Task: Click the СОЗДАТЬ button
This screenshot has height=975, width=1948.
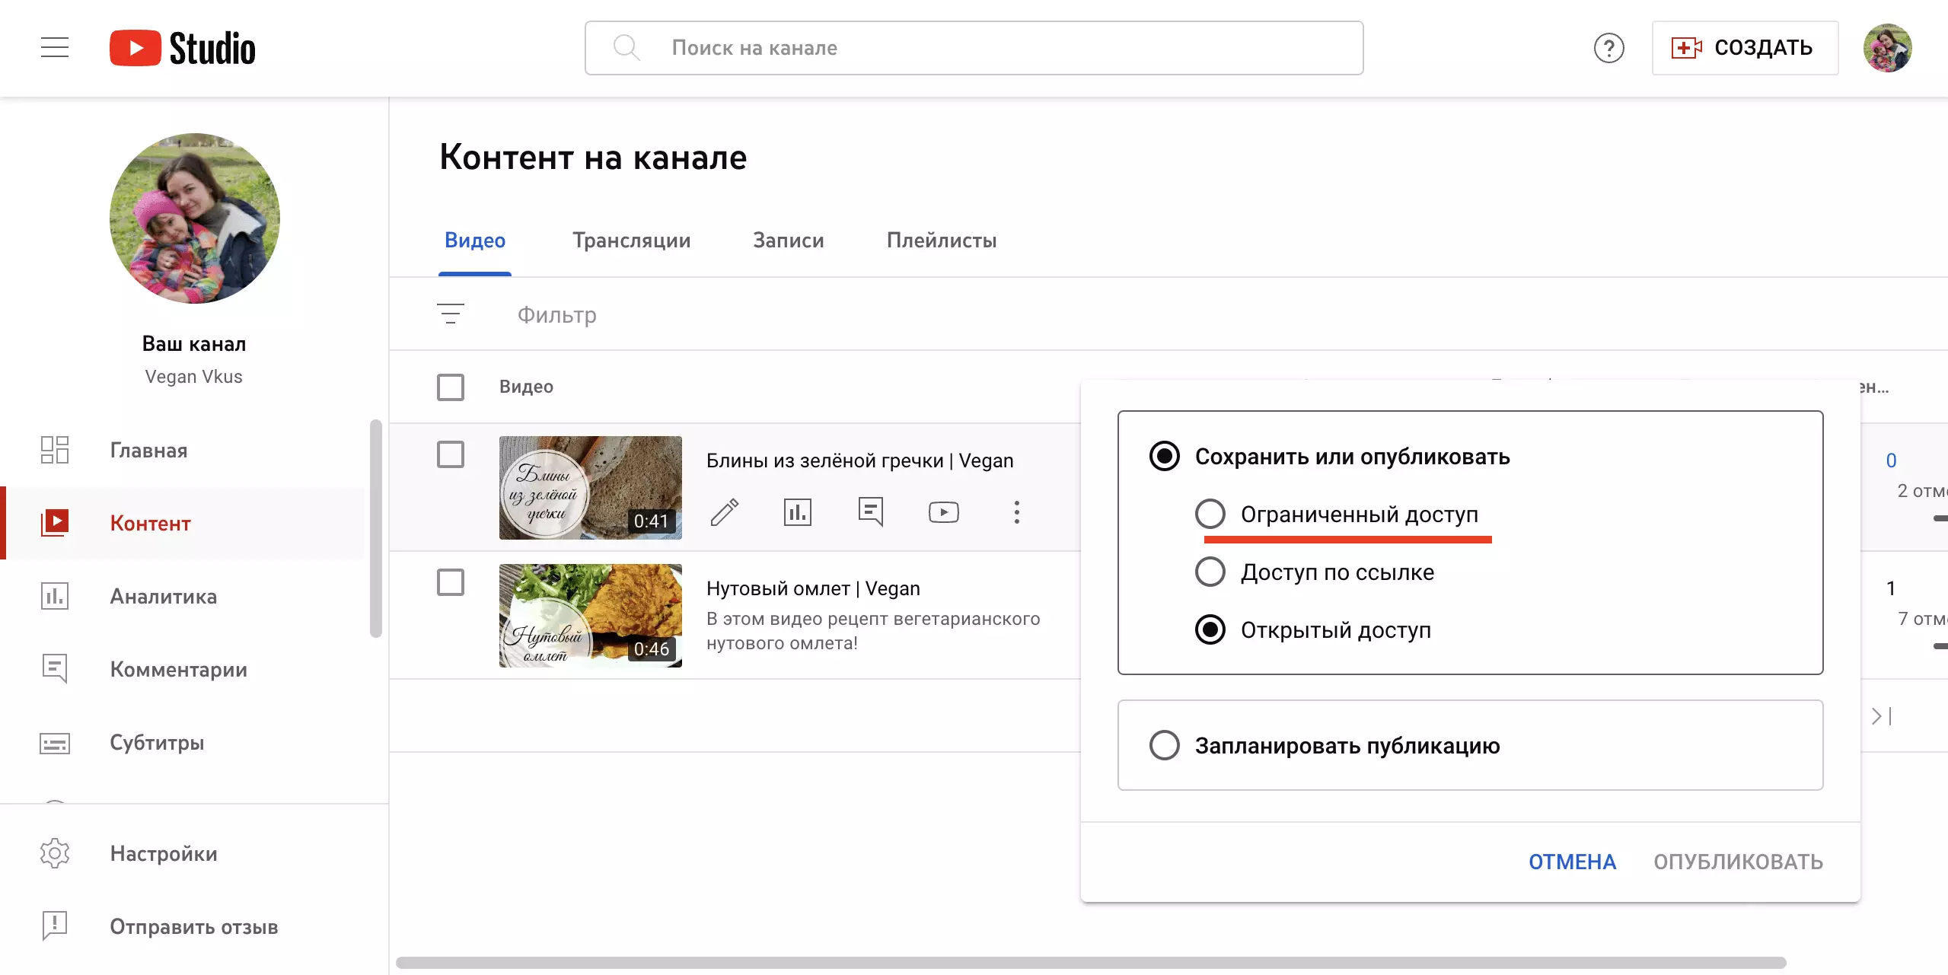Action: pos(1745,48)
